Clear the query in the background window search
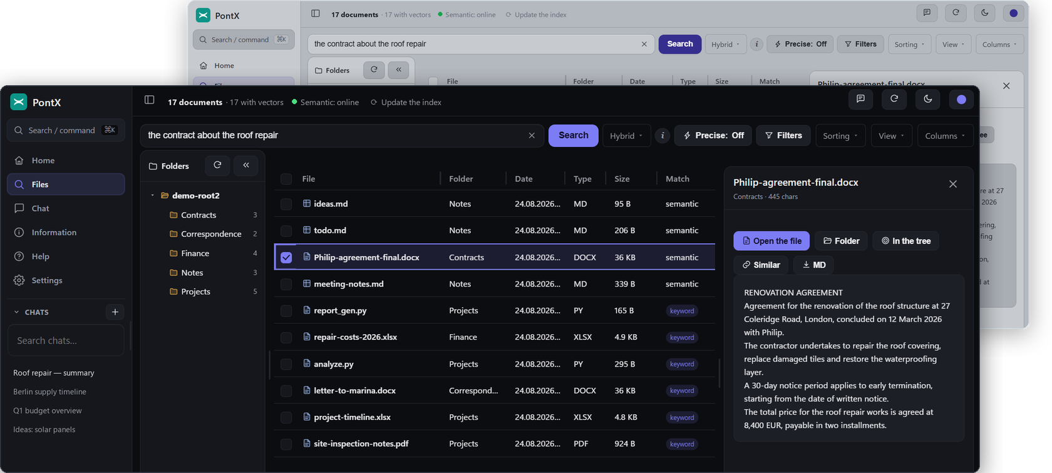This screenshot has width=1052, height=473. [644, 44]
